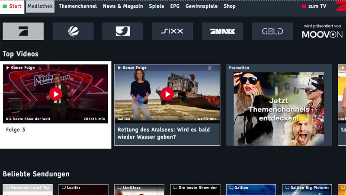This screenshot has height=195, width=346.
Task: Click the 'Promotion' label
Action: 239,68
